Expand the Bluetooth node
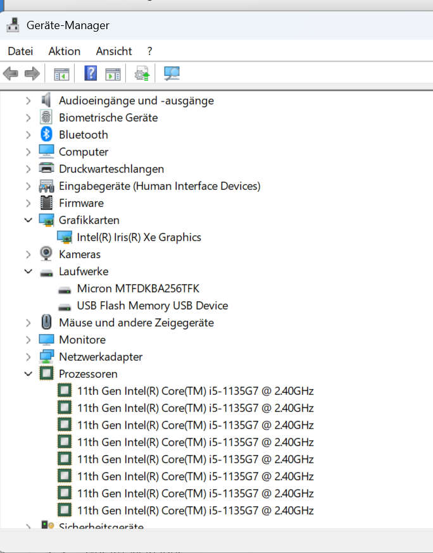Screen dimensions: 433x553 point(28,135)
